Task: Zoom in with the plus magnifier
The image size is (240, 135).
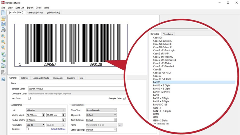Action: tap(3, 36)
